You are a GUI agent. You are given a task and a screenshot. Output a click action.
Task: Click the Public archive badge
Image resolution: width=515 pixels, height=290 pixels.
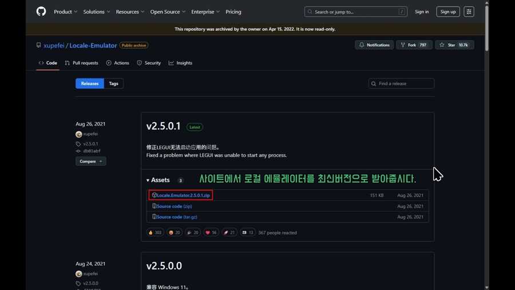134,45
